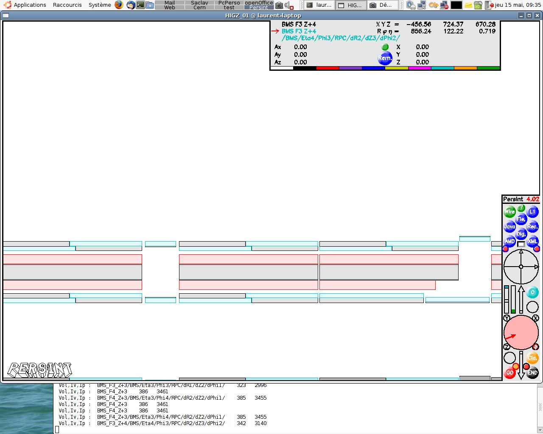Open the Applications menu
543x434 pixels.
tap(25, 5)
